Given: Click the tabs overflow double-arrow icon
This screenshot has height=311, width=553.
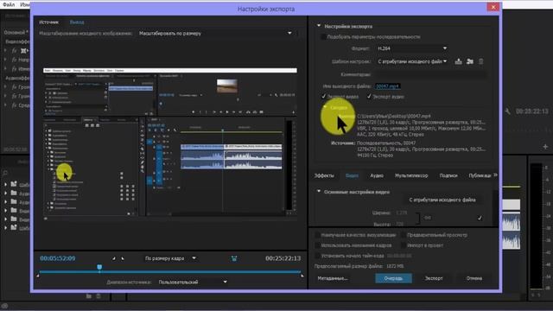Looking at the screenshot, I should [495, 175].
